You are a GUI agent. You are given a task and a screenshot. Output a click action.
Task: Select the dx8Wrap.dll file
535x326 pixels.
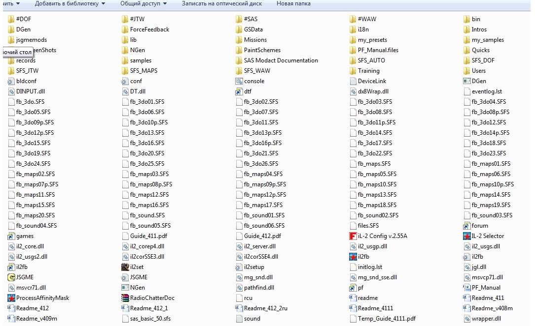click(x=369, y=91)
